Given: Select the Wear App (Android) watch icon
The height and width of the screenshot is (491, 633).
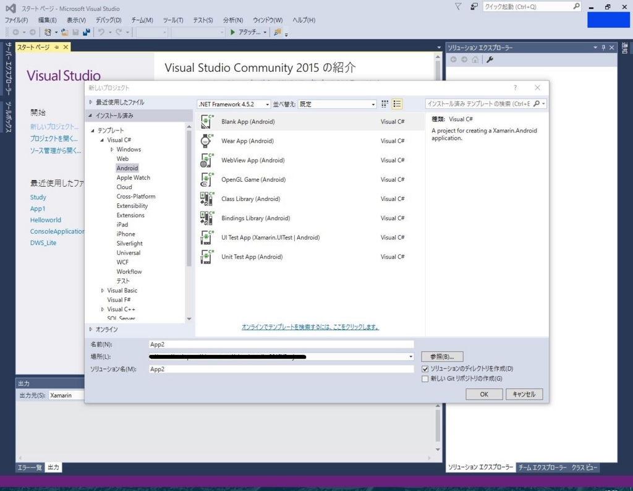Looking at the screenshot, I should tap(207, 141).
